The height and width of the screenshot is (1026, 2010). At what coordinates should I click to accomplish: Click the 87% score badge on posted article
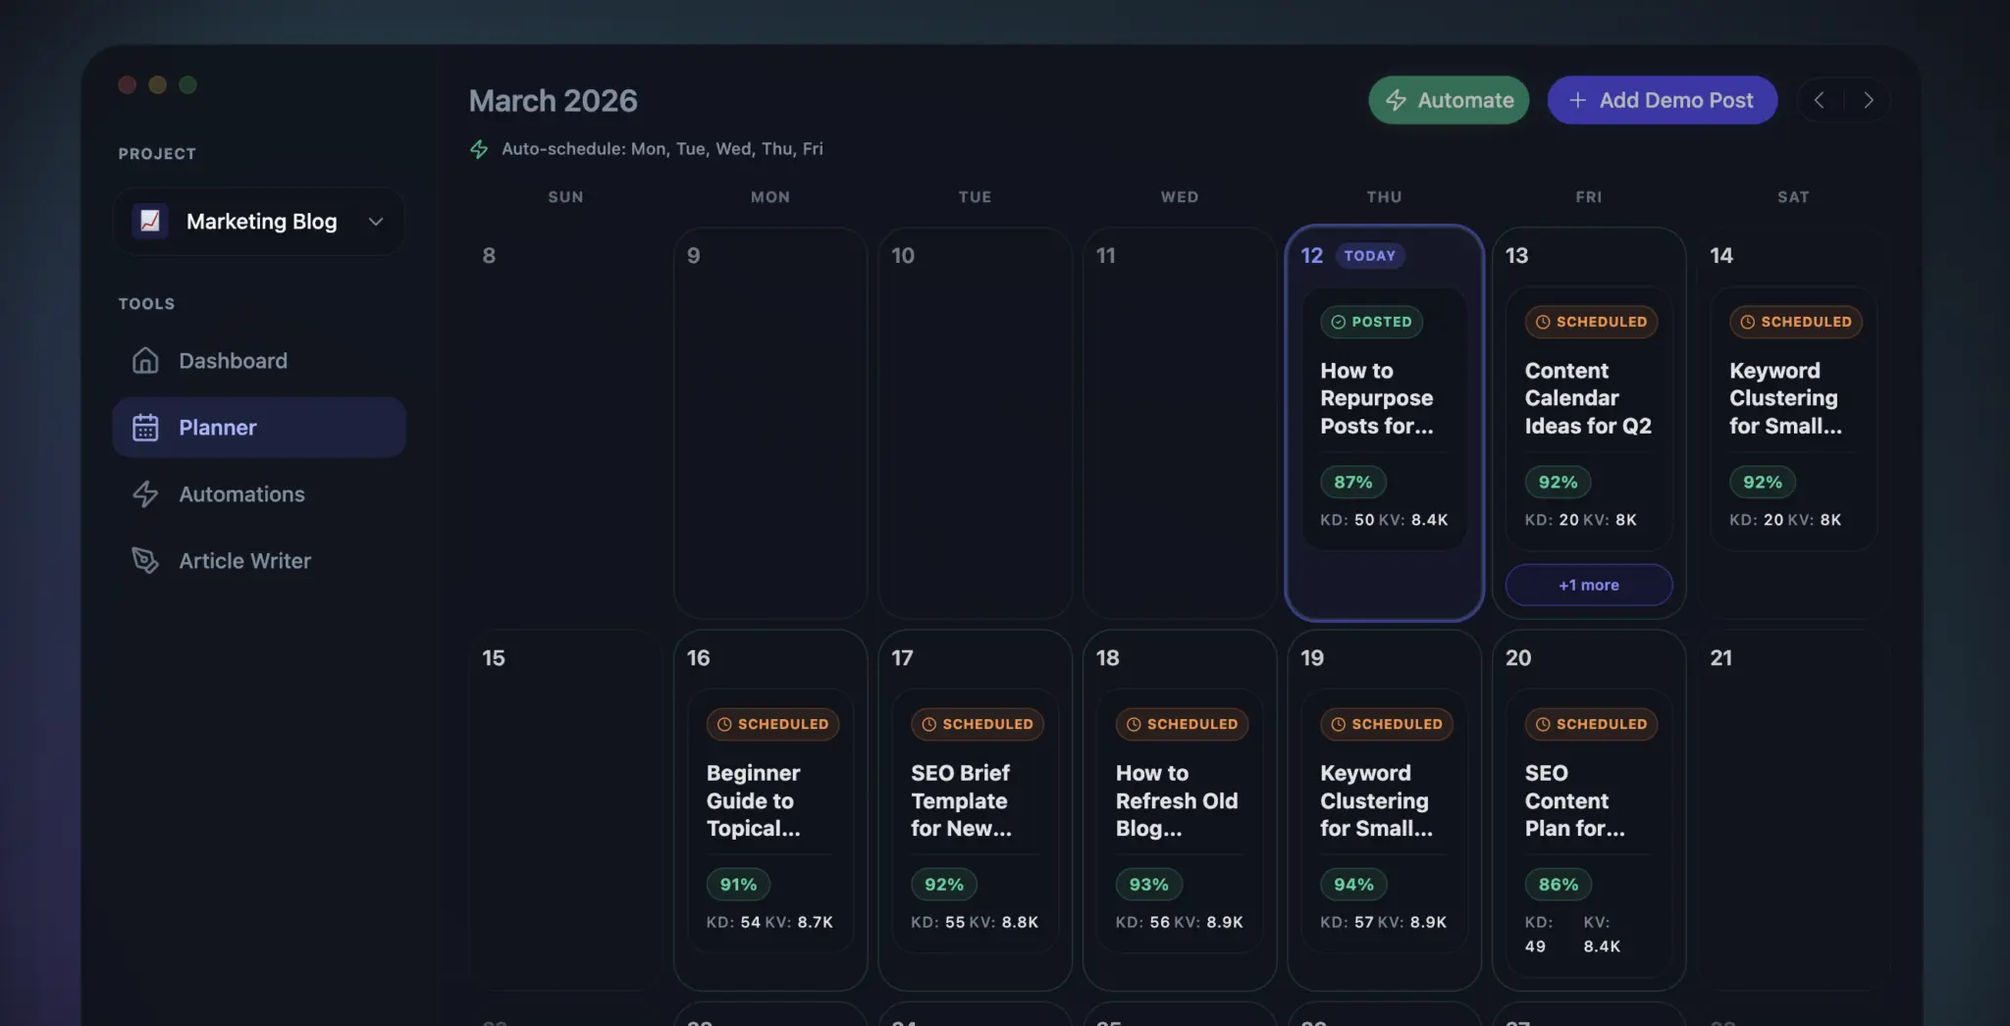click(1352, 482)
